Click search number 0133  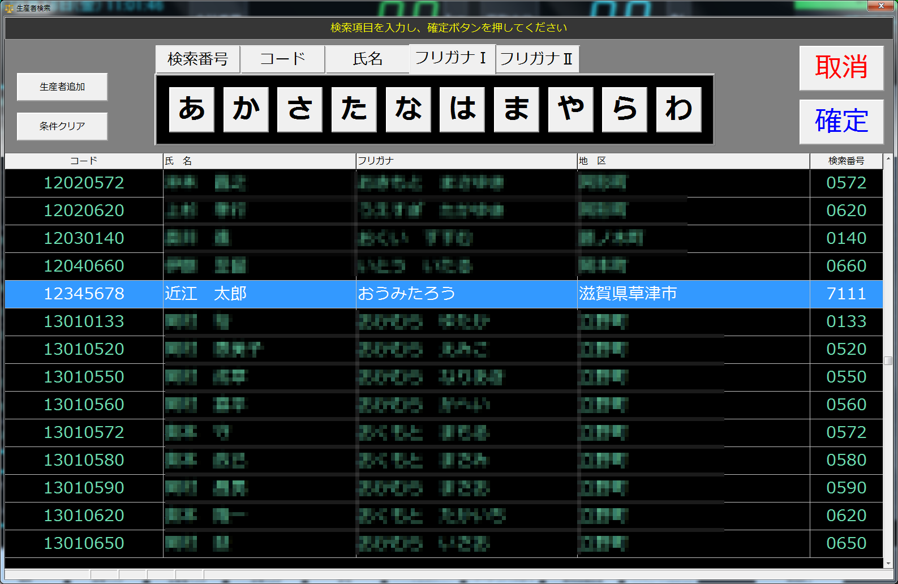click(847, 322)
